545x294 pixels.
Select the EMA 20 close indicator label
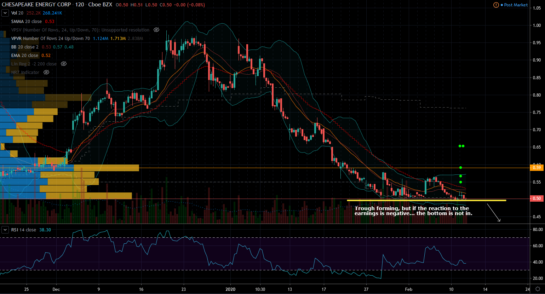coord(25,56)
